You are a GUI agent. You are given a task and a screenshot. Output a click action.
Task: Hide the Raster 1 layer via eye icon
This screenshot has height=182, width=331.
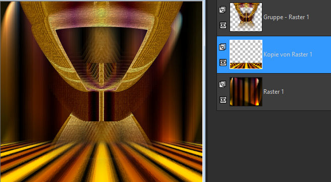click(223, 100)
